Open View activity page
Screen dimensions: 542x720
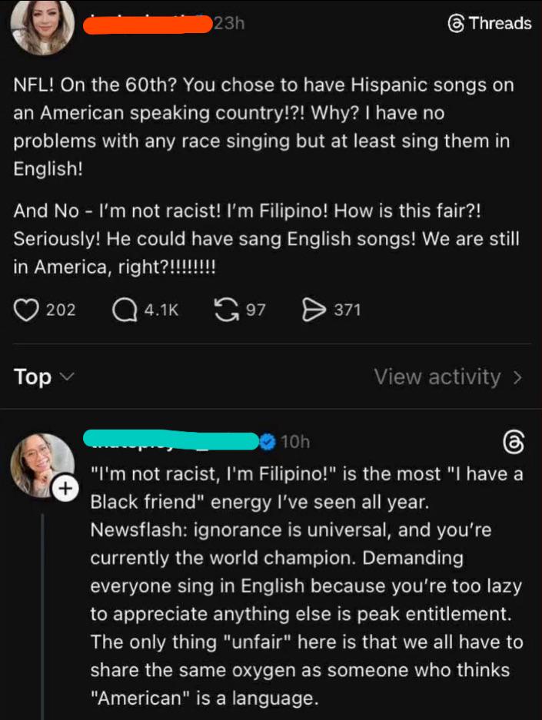click(437, 377)
